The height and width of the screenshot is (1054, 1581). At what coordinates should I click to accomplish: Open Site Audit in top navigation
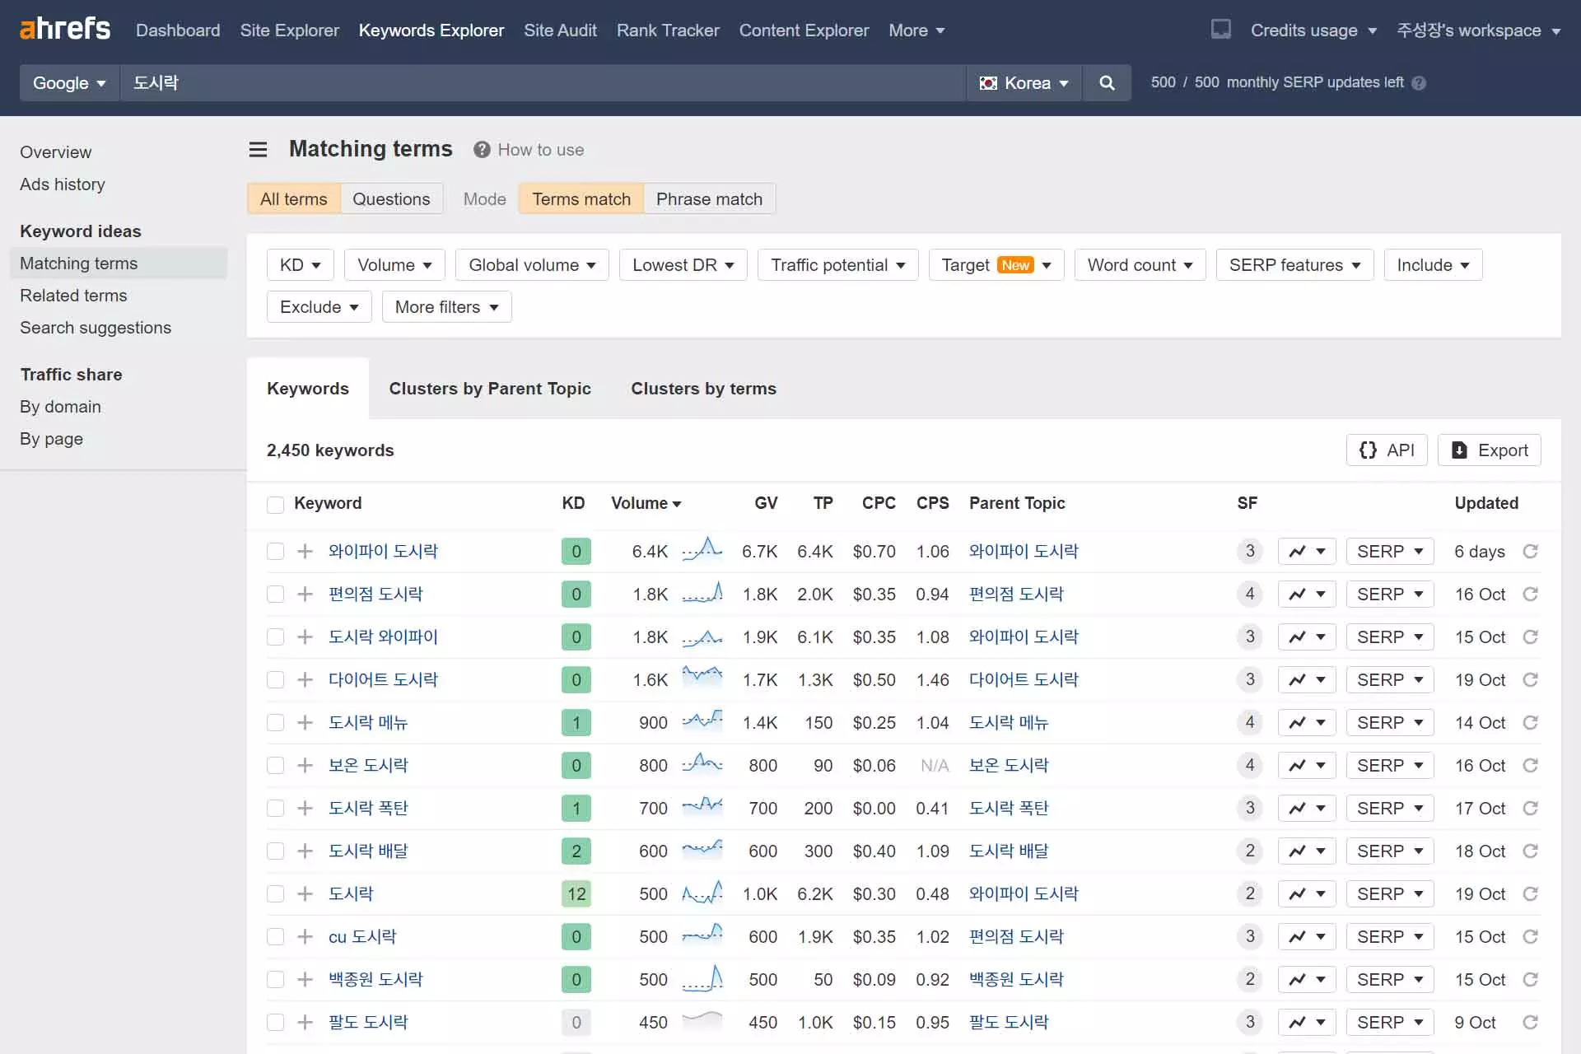click(x=560, y=30)
